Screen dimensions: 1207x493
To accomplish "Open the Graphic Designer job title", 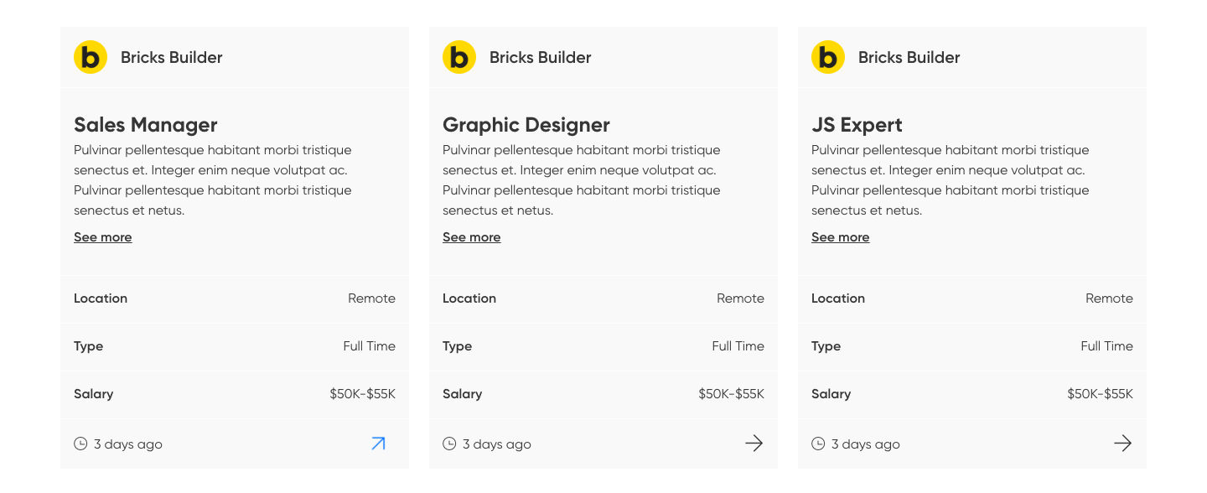I will point(526,125).
